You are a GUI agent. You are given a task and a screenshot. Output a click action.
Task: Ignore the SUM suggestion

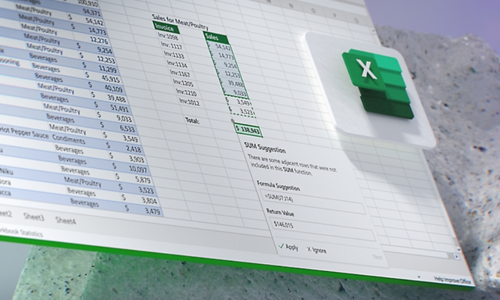coord(316,250)
